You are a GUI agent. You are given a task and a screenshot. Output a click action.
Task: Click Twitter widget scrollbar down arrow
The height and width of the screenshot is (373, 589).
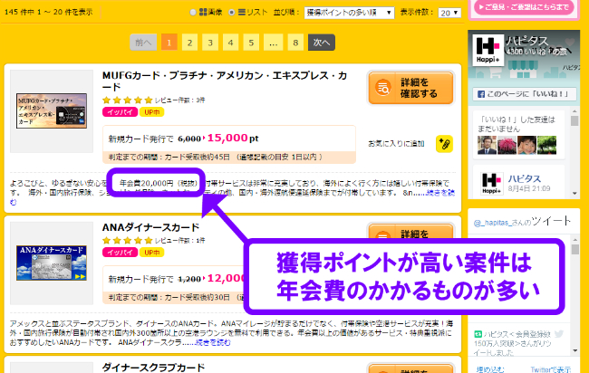pos(575,350)
